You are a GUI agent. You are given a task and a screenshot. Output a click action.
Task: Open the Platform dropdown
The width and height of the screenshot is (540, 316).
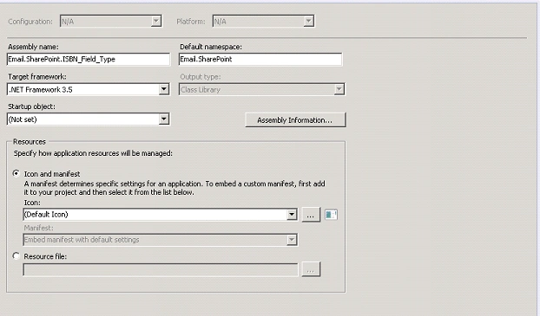point(263,22)
